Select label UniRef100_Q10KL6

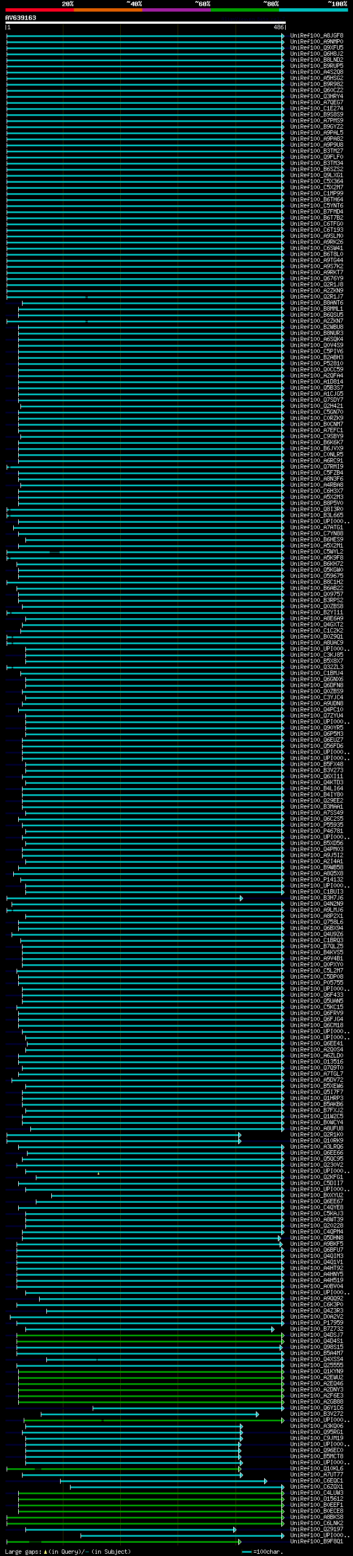[317, 1468]
